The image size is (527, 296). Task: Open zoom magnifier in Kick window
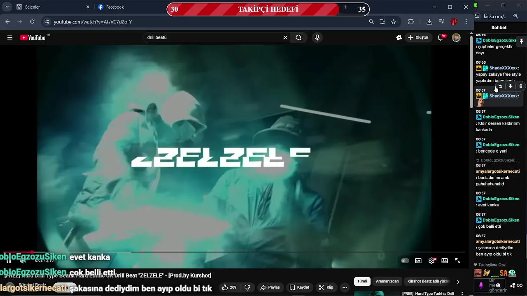(x=516, y=16)
